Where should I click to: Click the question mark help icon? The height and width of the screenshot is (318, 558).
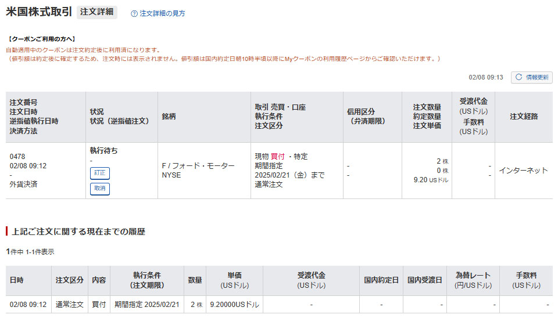pyautogui.click(x=134, y=13)
